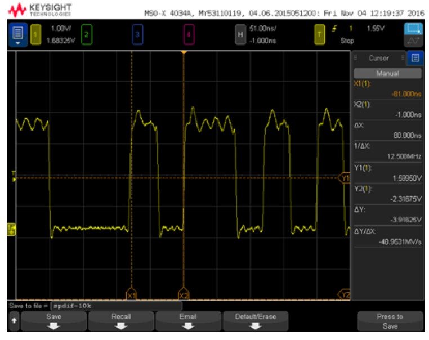Select the Y1 cursor value 1.59950V
This screenshot has width=429, height=340.
point(407,178)
